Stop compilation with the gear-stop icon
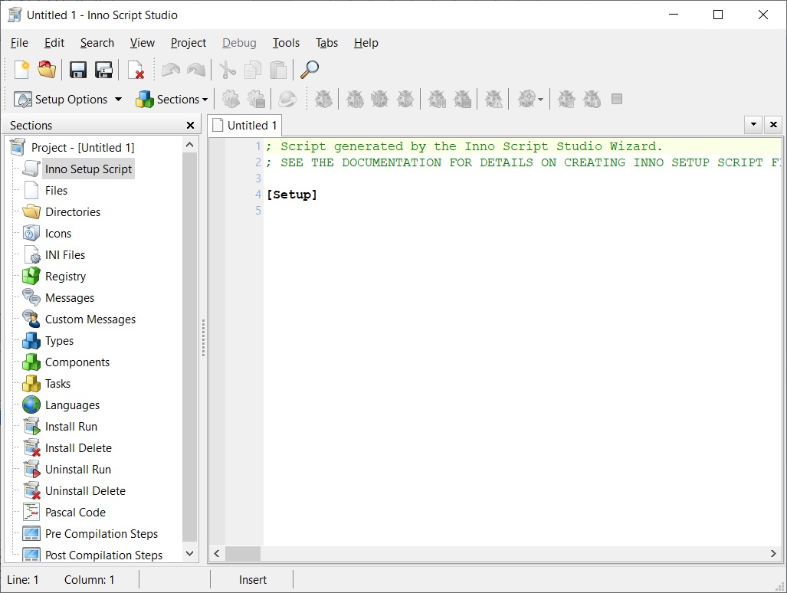This screenshot has width=787, height=593. (257, 99)
